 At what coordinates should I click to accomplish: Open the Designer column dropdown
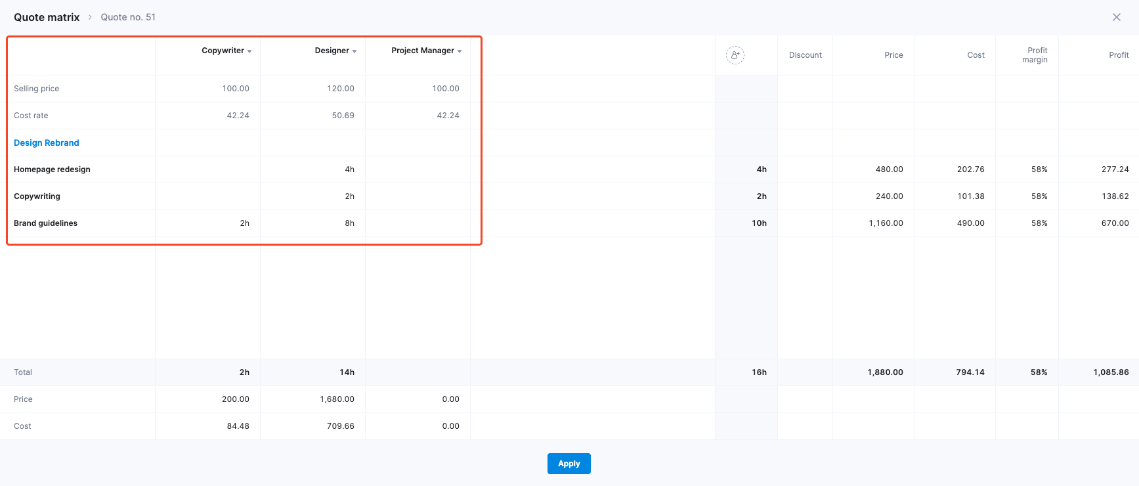coord(355,51)
